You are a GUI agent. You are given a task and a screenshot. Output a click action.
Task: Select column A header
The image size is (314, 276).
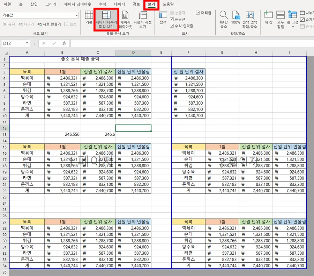pos(27,52)
